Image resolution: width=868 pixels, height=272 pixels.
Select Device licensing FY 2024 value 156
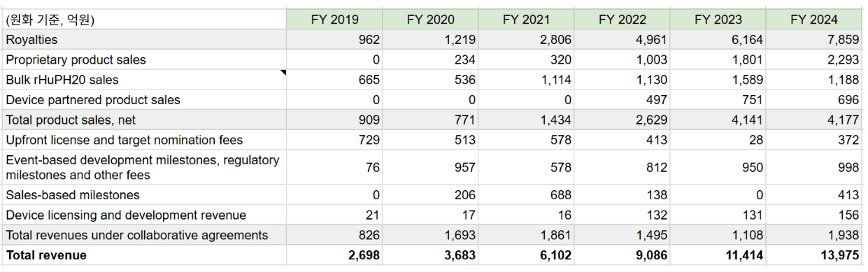813,215
